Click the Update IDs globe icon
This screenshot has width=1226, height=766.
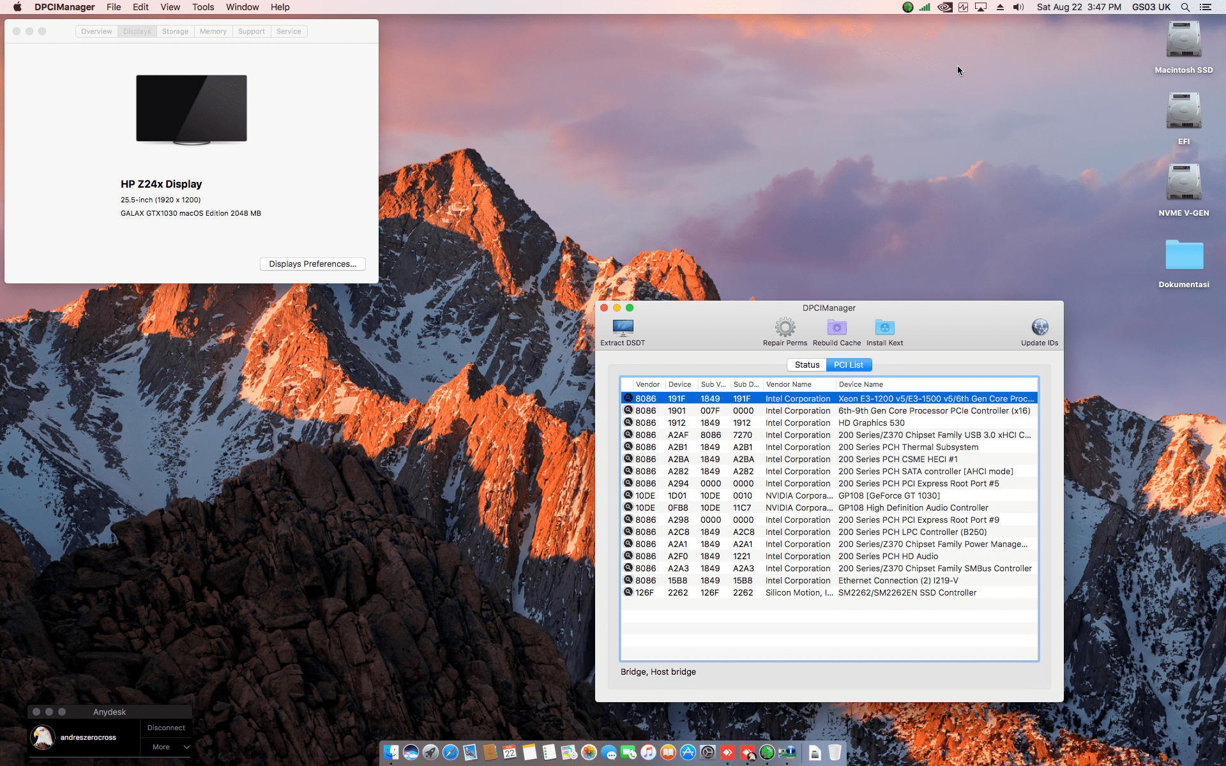[x=1040, y=328]
